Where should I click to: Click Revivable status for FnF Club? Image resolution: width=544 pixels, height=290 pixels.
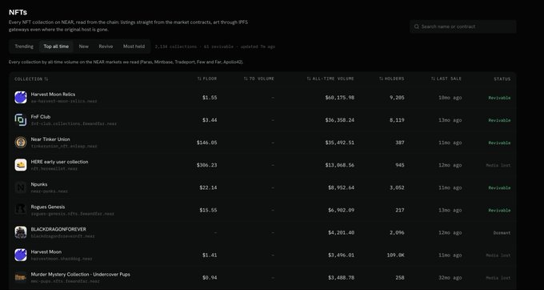[x=499, y=120]
